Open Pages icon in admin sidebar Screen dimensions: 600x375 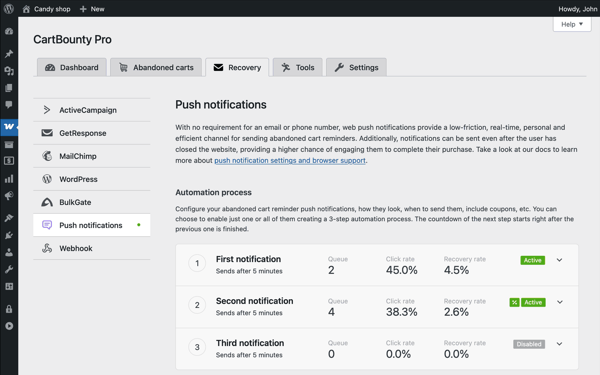[x=9, y=88]
